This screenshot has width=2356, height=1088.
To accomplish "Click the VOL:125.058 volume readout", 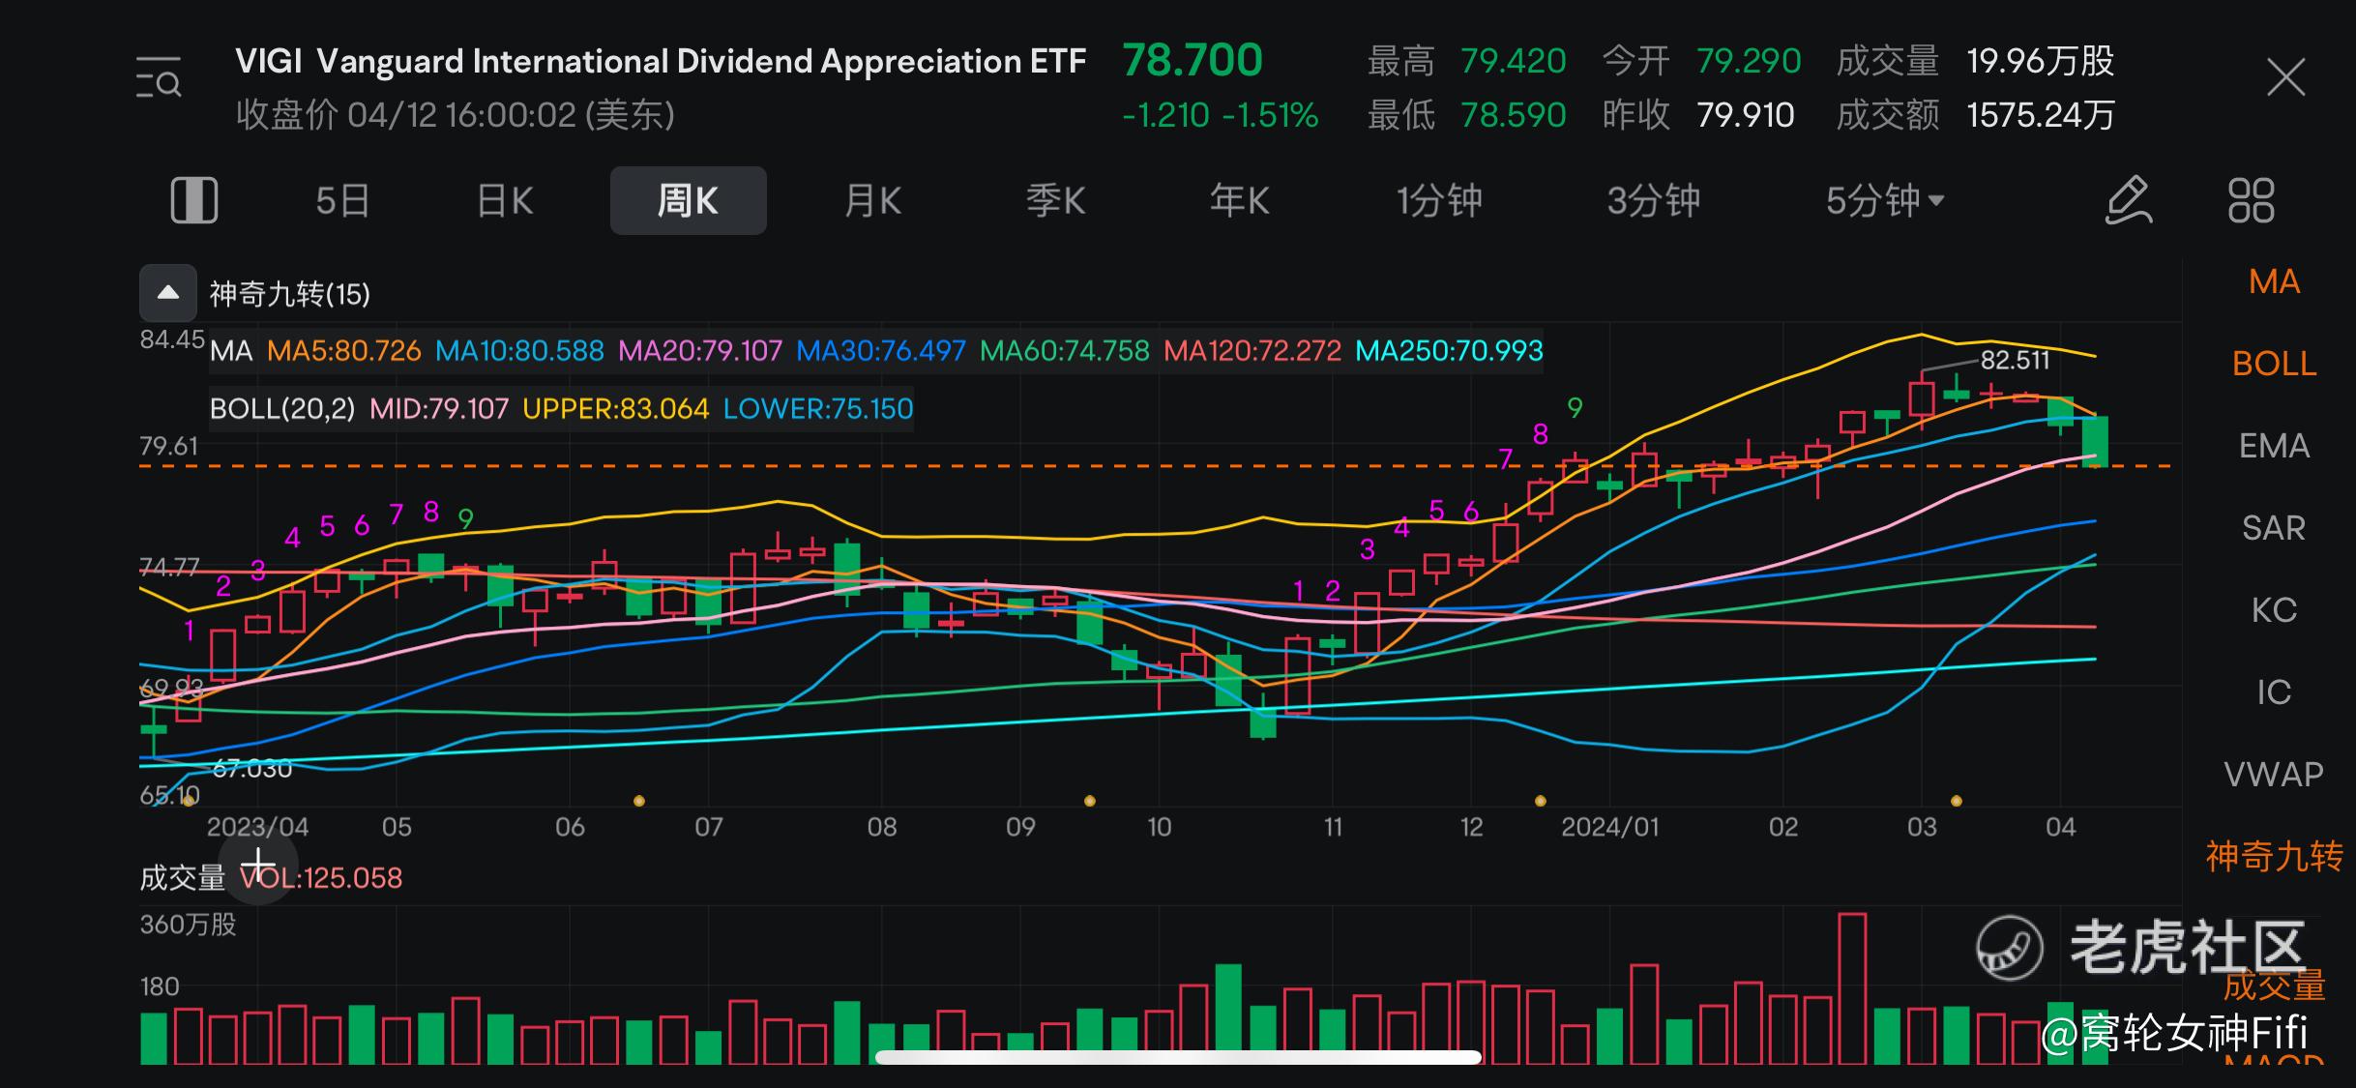I will coord(321,878).
